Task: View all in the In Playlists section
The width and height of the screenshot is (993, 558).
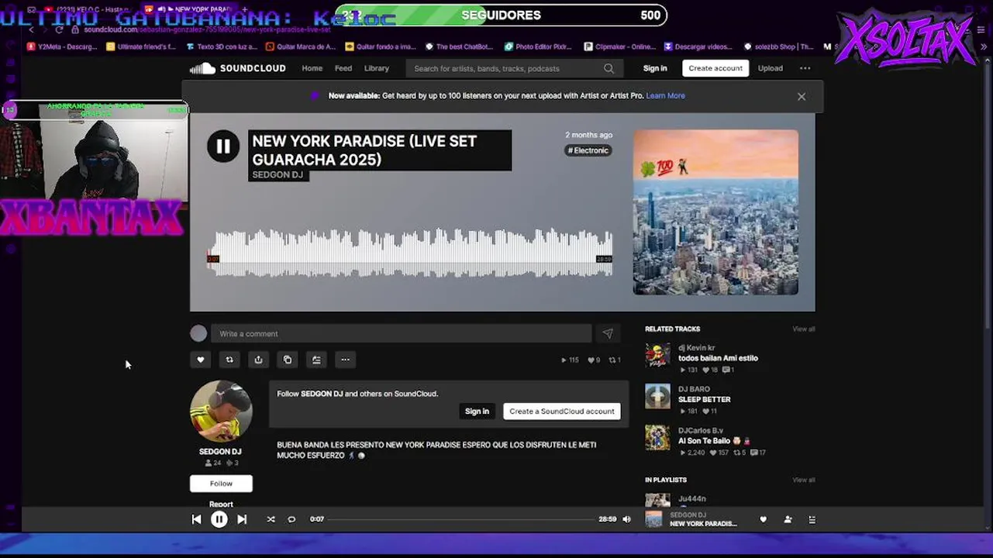Action: pos(803,480)
